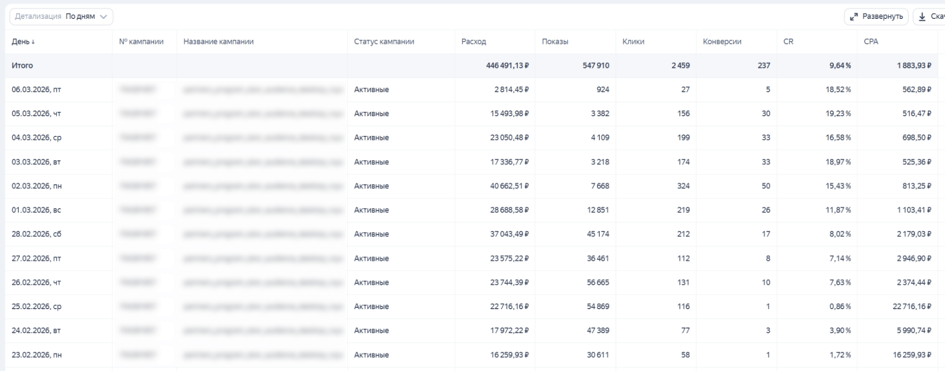Open the Детализация По дням dropdown
945x371 pixels.
[61, 17]
